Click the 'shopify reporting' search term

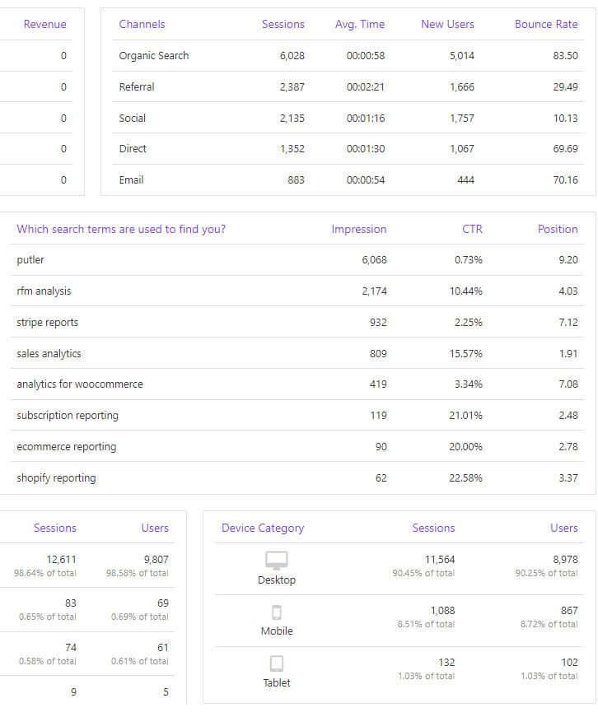coord(56,478)
